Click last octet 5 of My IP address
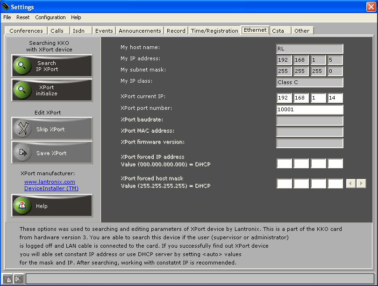 tap(335, 60)
